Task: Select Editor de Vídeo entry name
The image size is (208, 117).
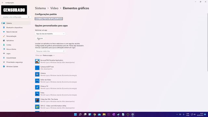Action: 45,80
